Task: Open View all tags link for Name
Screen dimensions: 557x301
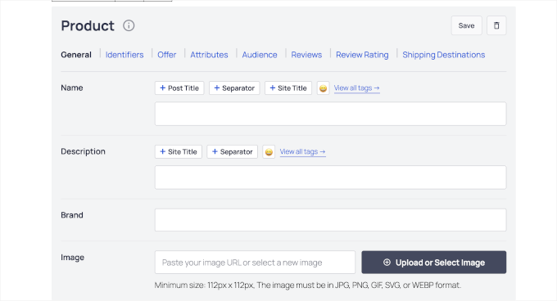Action: tap(356, 88)
